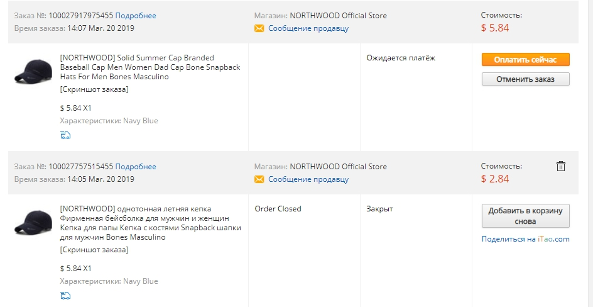Open Solid Summer Cap Branded product title
The height and width of the screenshot is (307, 593).
(150, 67)
